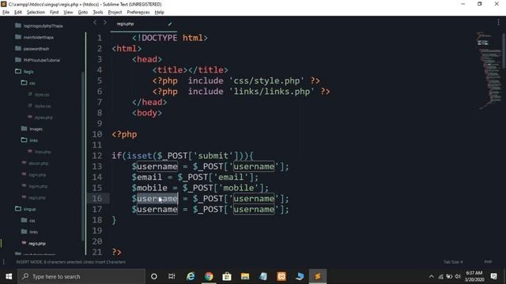Open styles.css in the sidebar
Image resolution: width=506 pixels, height=284 pixels.
(40, 106)
